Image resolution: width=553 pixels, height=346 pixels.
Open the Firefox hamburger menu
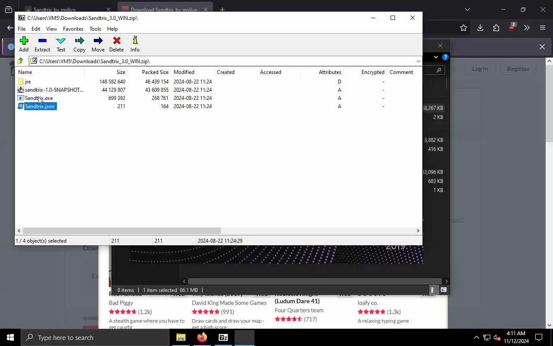pos(543,28)
